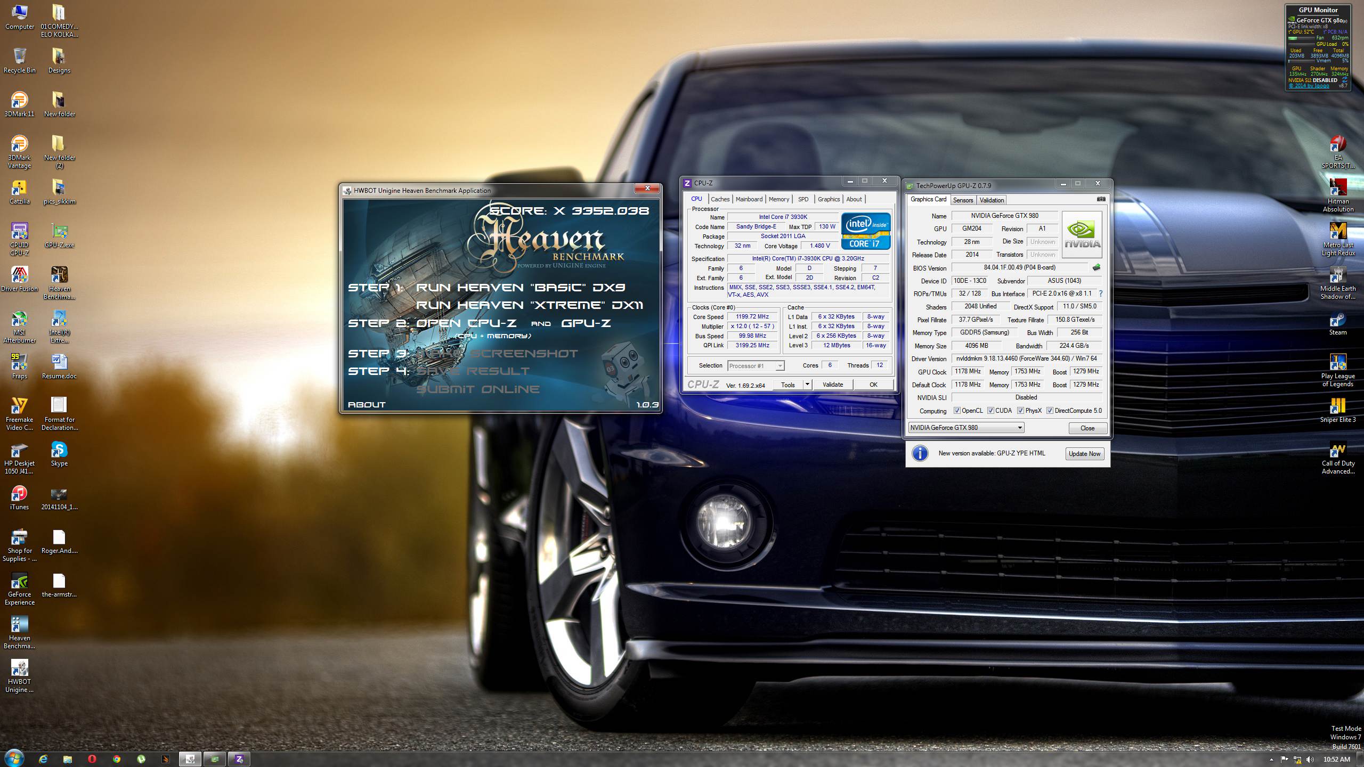The width and height of the screenshot is (1364, 767).
Task: Open the iTunes desktop icon
Action: coord(19,497)
